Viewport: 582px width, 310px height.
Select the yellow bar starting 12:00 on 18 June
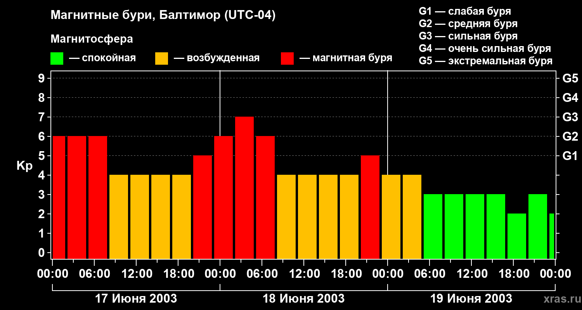307,217
